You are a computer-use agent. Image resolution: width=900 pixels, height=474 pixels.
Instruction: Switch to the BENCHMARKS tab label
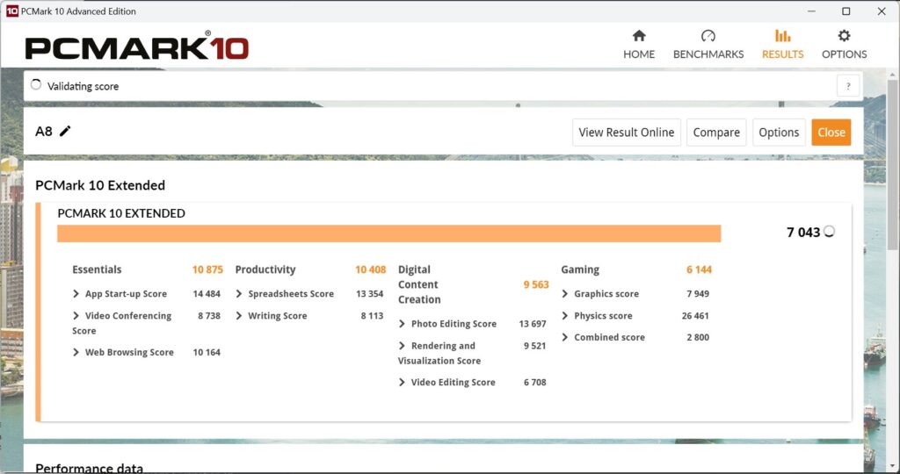[x=708, y=54]
